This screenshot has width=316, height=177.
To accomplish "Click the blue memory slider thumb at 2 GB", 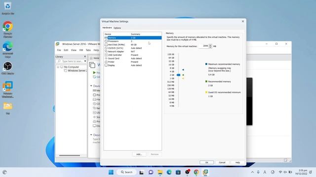I will (x=178, y=75).
